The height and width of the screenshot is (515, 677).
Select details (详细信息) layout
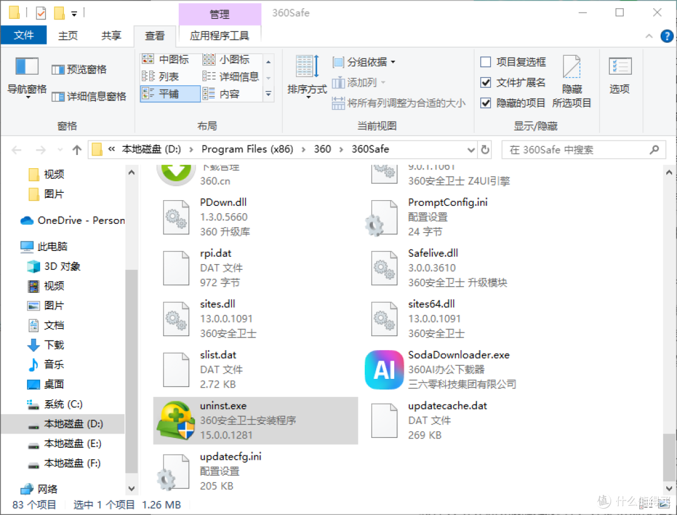point(231,77)
